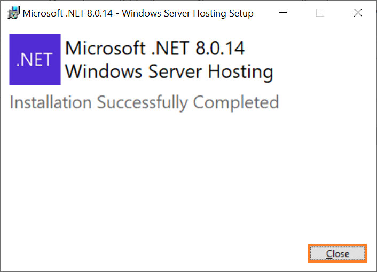This screenshot has height=272, width=377.
Task: Click the white '.NET' lettering inside logo
Action: 34,60
